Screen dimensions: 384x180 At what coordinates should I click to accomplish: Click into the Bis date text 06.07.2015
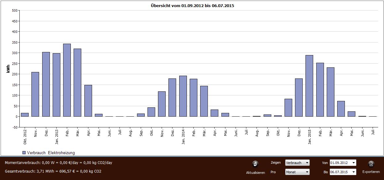click(x=339, y=172)
